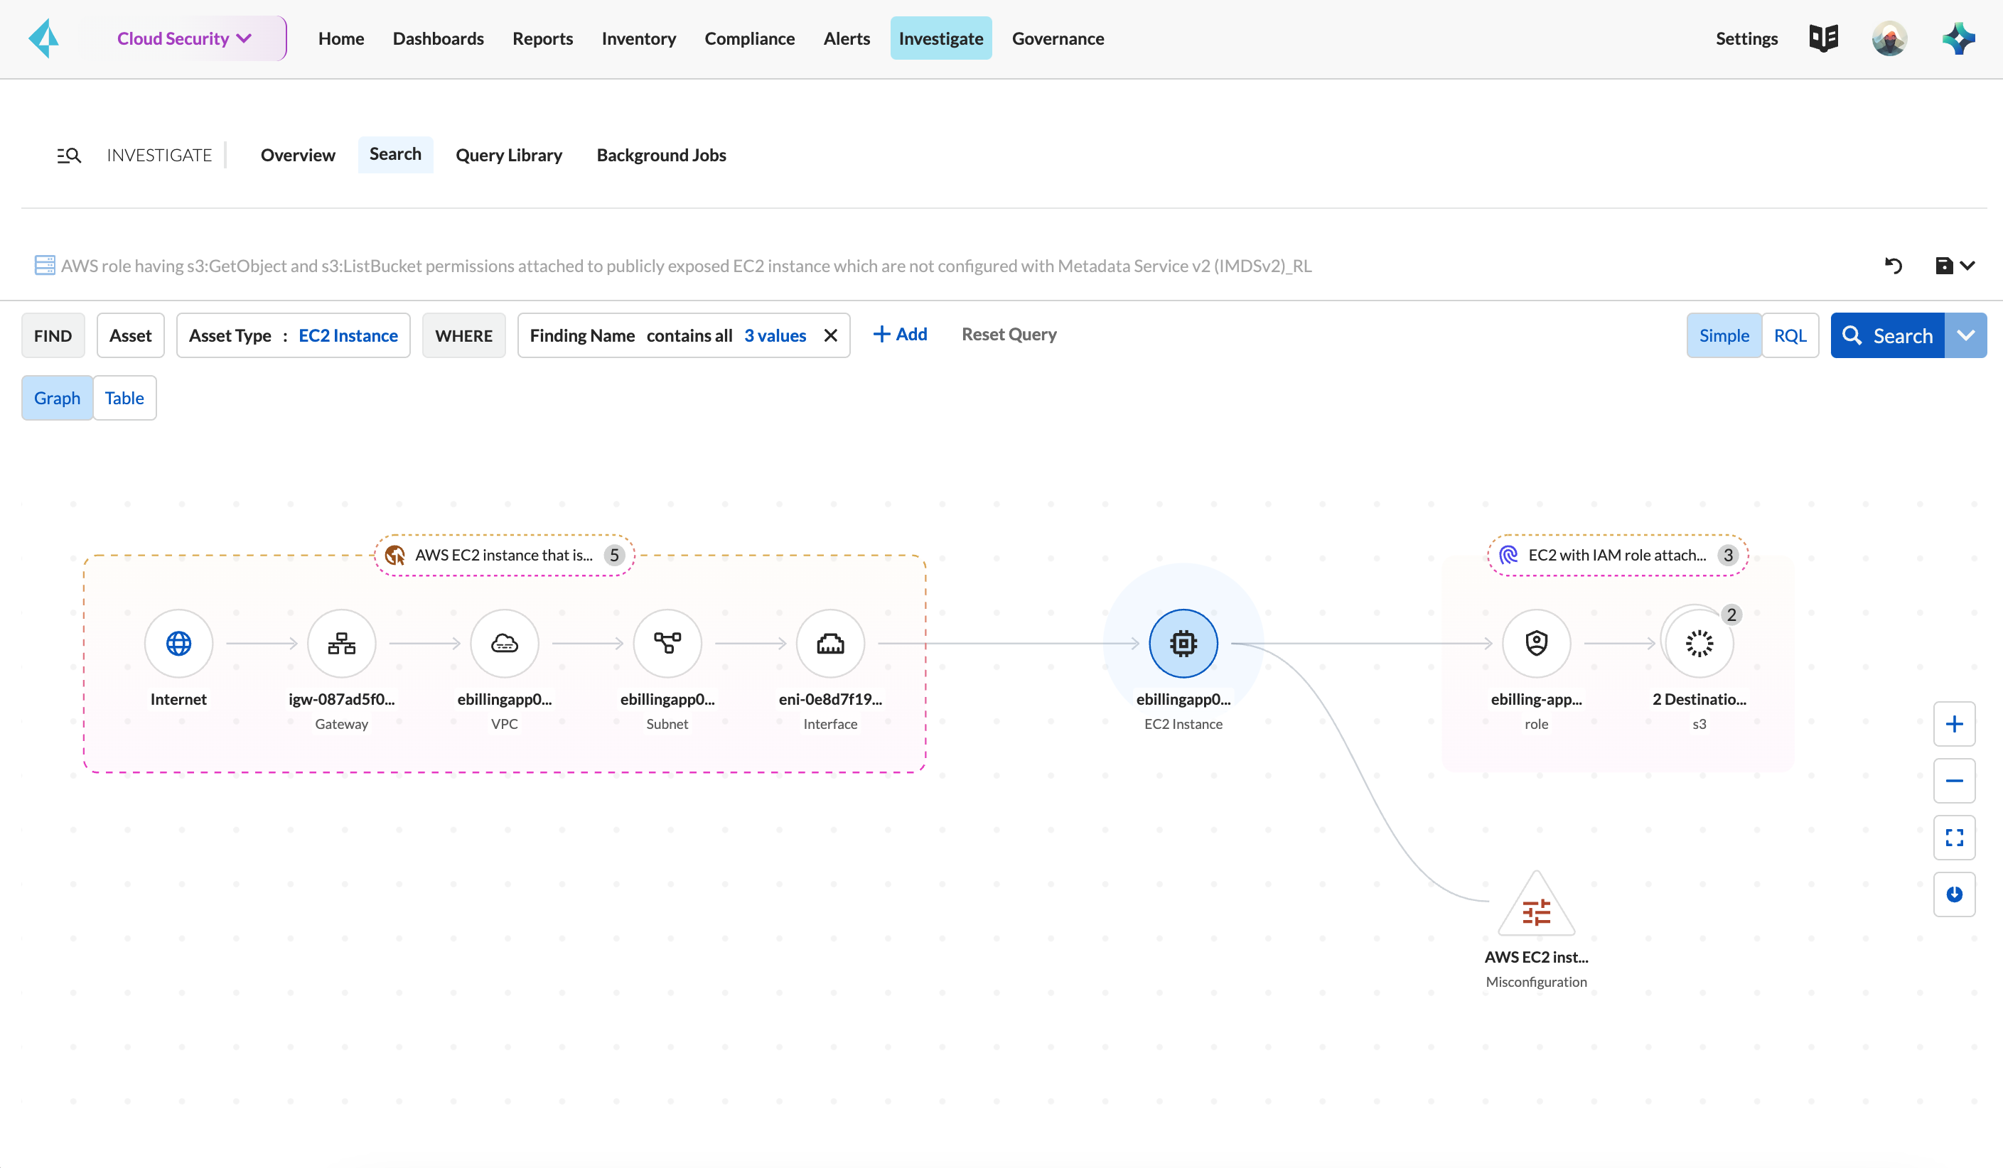This screenshot has width=2003, height=1168.
Task: Expand the search dropdown arrow
Action: [1965, 334]
